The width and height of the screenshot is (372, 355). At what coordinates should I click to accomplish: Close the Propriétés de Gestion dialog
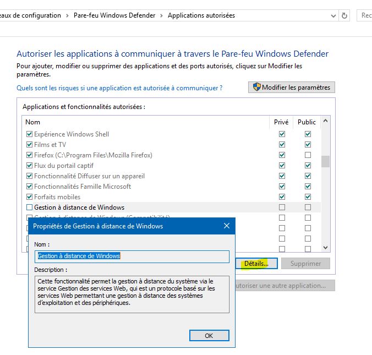point(227,226)
